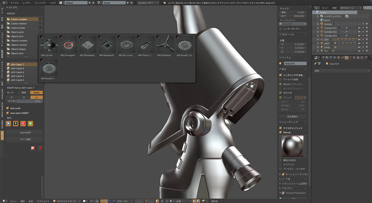Click the Add INSERT button
The height and width of the screenshot is (203, 372).
click(x=24, y=132)
